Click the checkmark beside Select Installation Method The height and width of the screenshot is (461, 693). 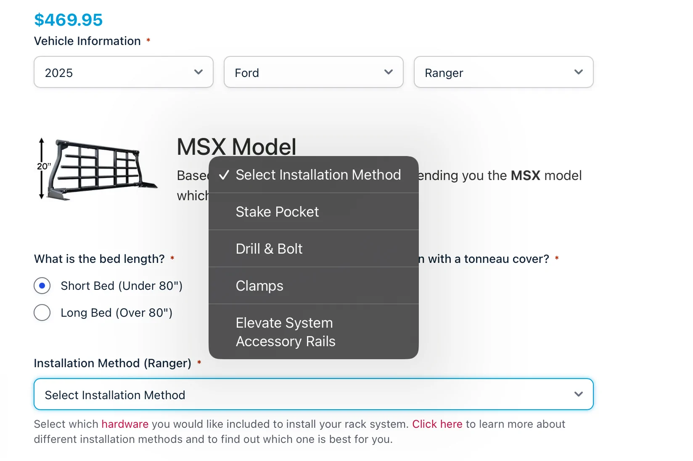pyautogui.click(x=224, y=175)
